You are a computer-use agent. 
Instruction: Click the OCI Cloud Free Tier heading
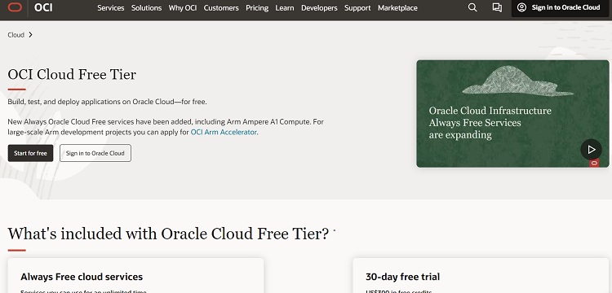tap(72, 74)
